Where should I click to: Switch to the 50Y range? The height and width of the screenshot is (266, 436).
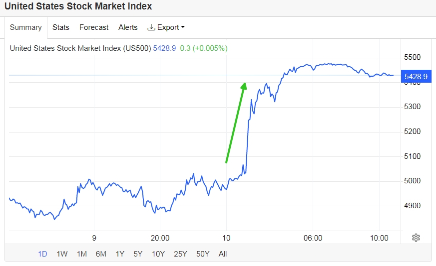click(x=203, y=254)
